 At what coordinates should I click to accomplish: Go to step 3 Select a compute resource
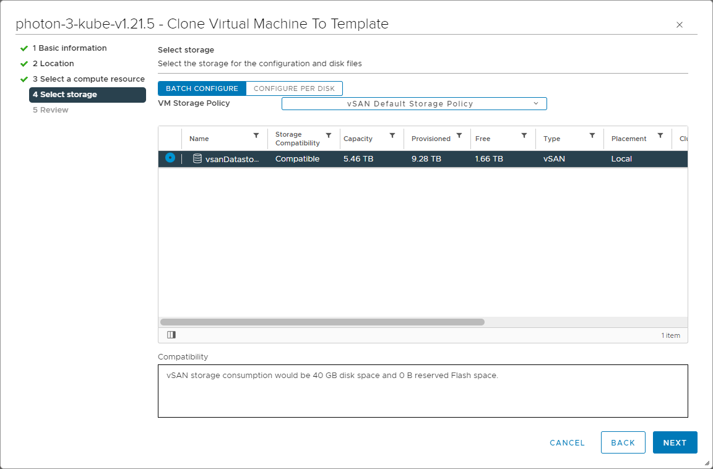(x=89, y=79)
